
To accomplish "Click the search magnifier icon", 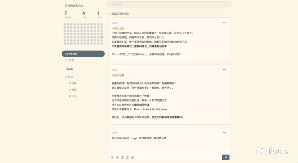I will pos(110,4).
